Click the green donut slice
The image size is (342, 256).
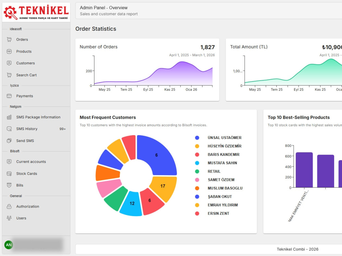pyautogui.click(x=116, y=199)
